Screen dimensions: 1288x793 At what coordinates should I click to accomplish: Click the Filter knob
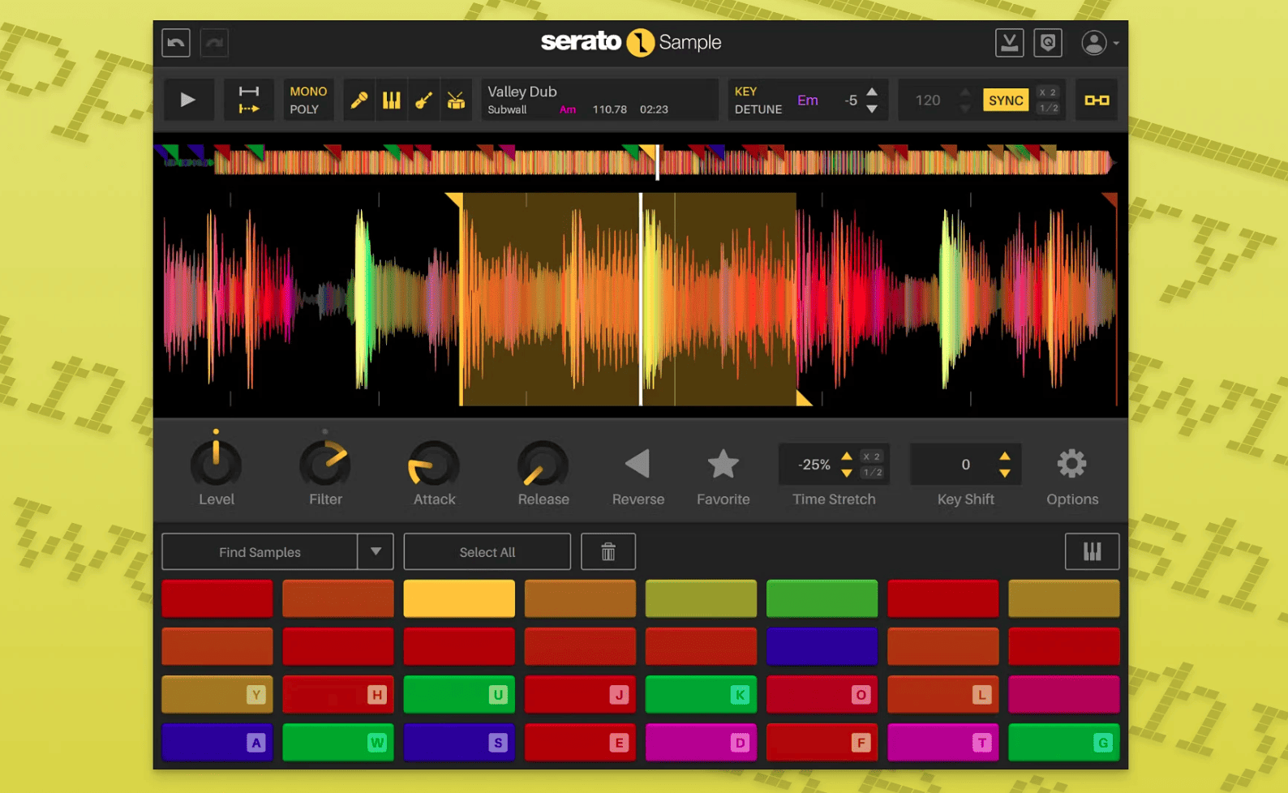point(325,465)
